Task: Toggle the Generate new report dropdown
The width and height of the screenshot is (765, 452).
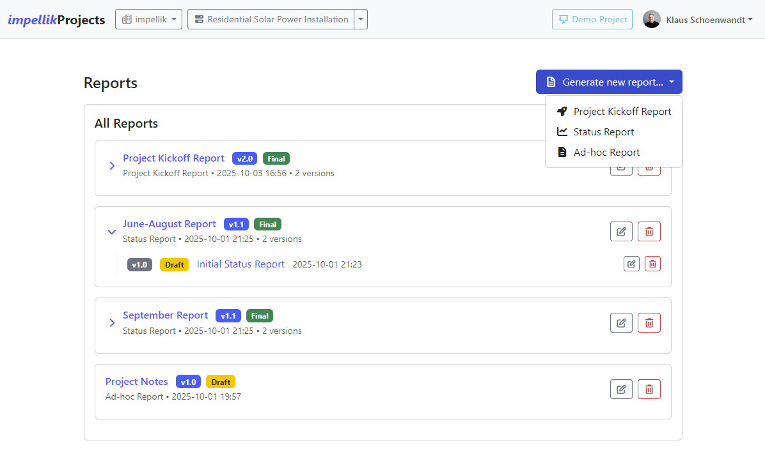Action: (609, 82)
